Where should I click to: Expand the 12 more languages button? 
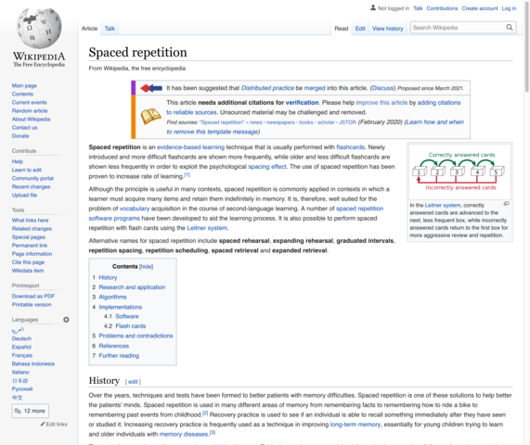[x=31, y=411]
